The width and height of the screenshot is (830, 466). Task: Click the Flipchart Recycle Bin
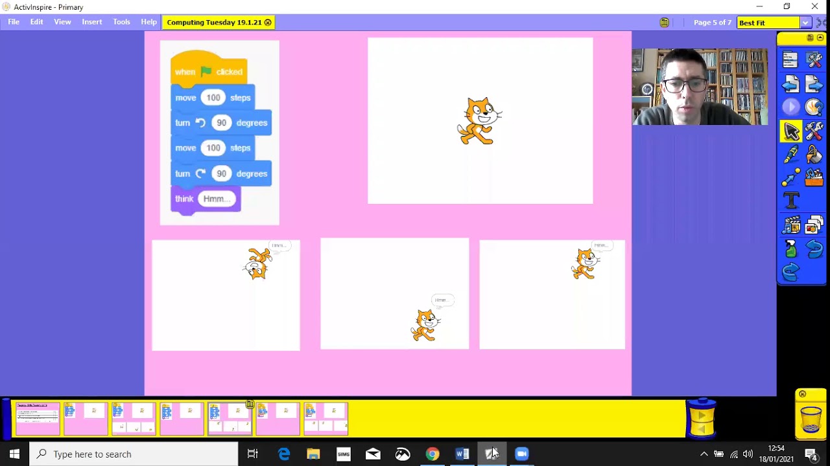811,419
